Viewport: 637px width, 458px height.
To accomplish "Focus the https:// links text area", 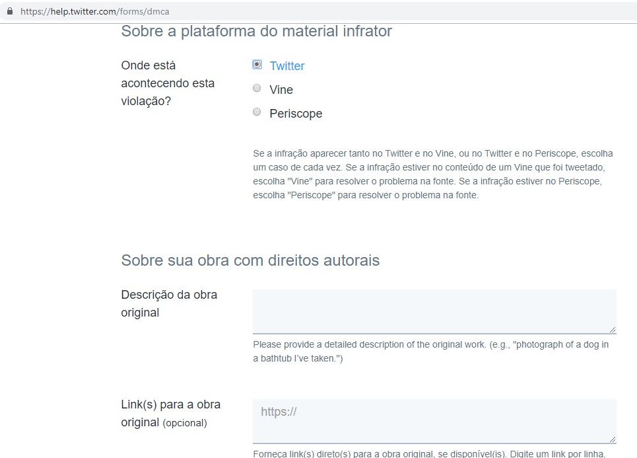I will 434,421.
